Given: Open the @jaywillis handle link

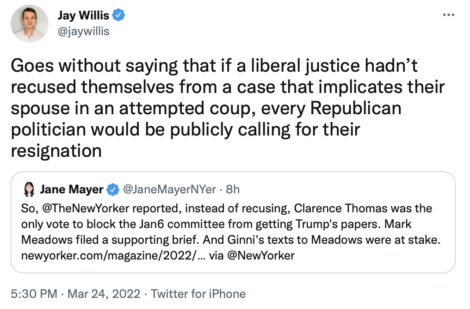Looking at the screenshot, I should pos(83,31).
